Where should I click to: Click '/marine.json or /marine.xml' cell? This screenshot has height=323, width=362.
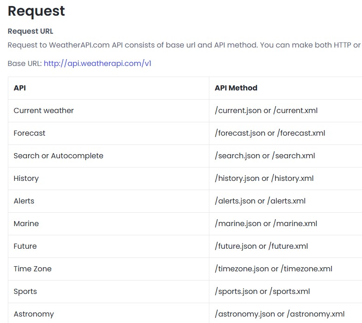pyautogui.click(x=285, y=224)
